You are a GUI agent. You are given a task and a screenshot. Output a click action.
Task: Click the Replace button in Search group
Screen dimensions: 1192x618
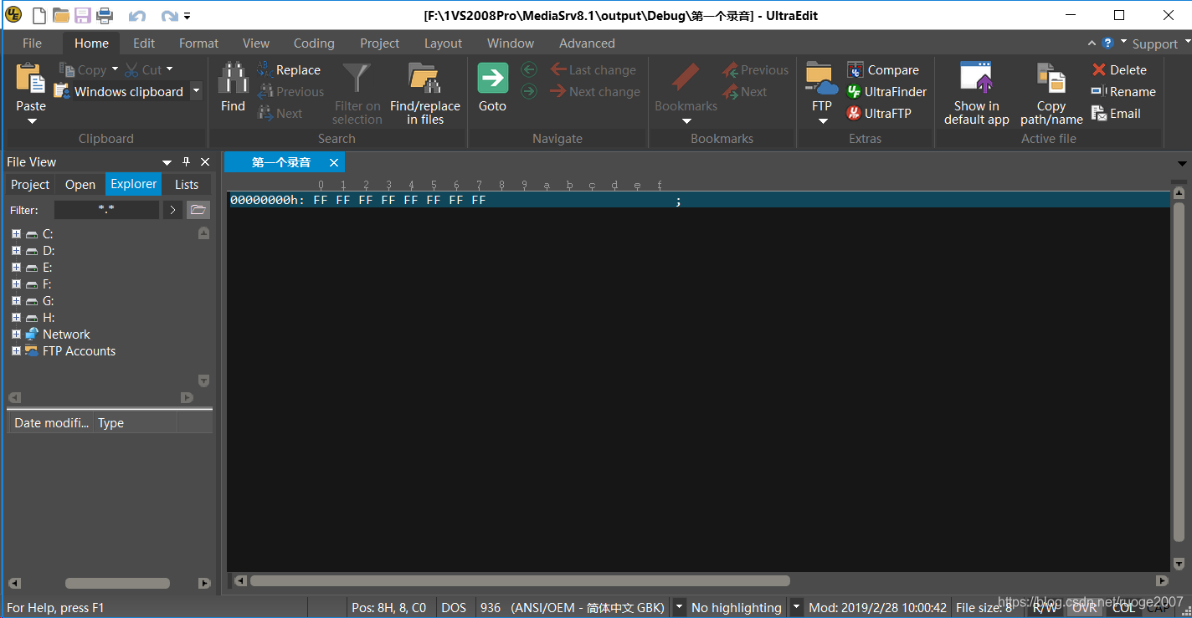pyautogui.click(x=289, y=70)
